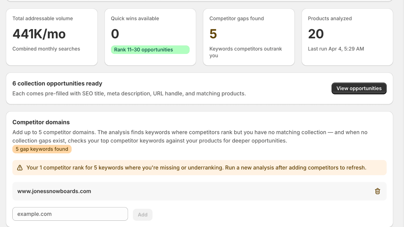Viewport: 404px width, 227px height.
Task: Click the Combined monthly searches text
Action: click(x=46, y=49)
